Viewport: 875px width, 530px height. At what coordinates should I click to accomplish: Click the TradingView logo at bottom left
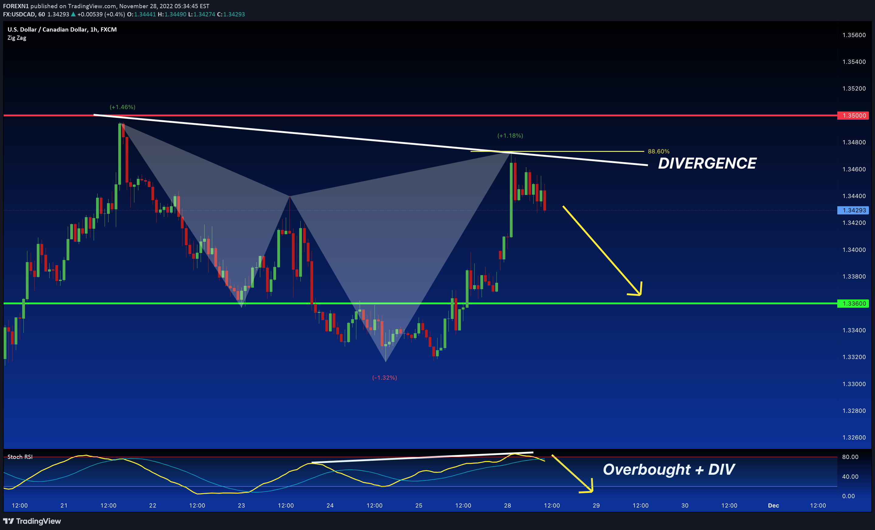32,521
